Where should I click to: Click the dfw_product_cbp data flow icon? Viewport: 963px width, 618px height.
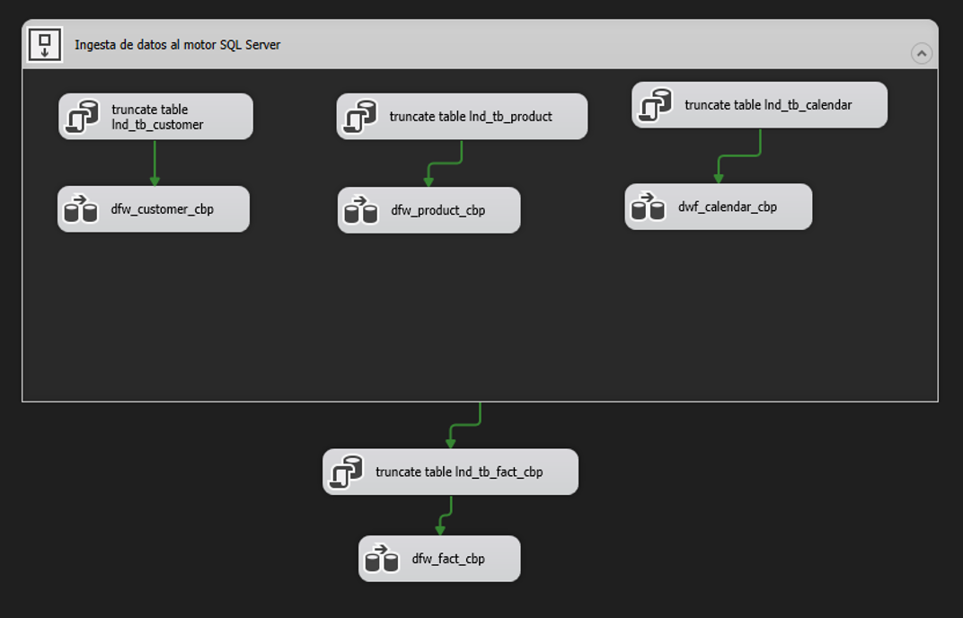[x=361, y=210]
